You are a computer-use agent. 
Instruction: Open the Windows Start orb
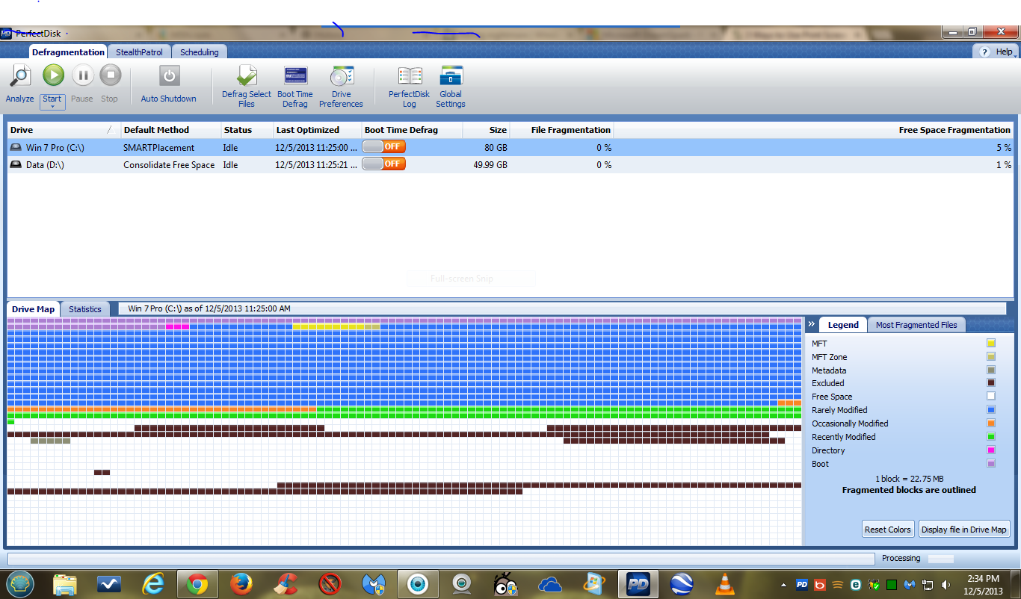coord(19,584)
